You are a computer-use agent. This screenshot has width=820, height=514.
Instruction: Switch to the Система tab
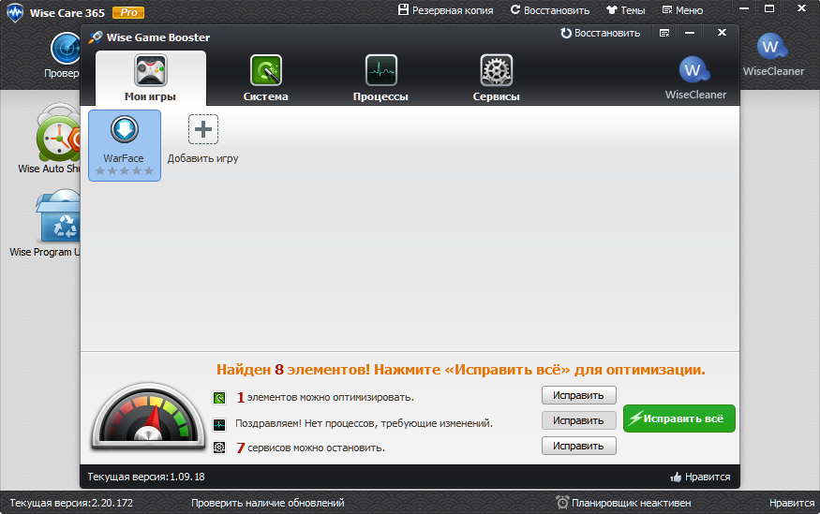[x=265, y=78]
